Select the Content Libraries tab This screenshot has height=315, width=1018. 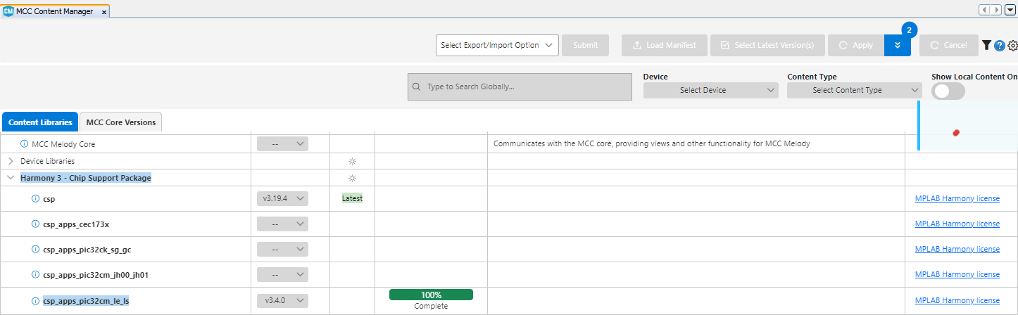click(40, 122)
